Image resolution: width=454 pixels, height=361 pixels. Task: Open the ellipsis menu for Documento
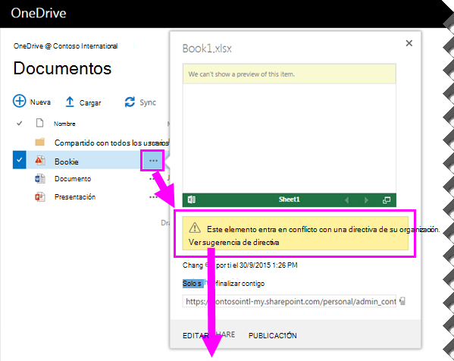152,179
